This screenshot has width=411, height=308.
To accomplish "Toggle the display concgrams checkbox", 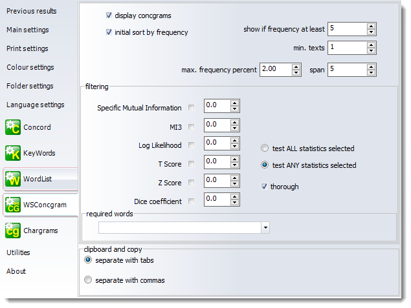I will pos(109,15).
